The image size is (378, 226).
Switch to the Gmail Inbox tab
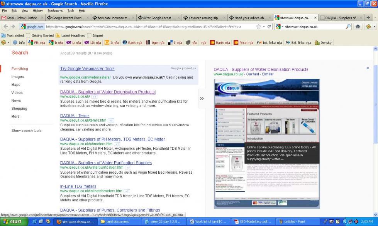(22, 18)
